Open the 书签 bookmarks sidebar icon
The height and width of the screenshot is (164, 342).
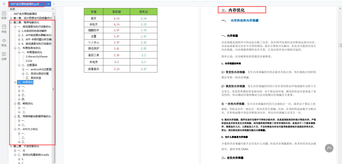tap(4, 27)
